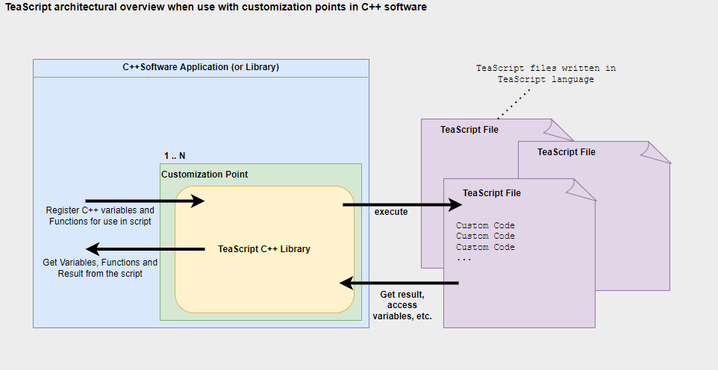Click the '...' ellipsis under Custom Code
This screenshot has height=370, width=718.
[463, 259]
